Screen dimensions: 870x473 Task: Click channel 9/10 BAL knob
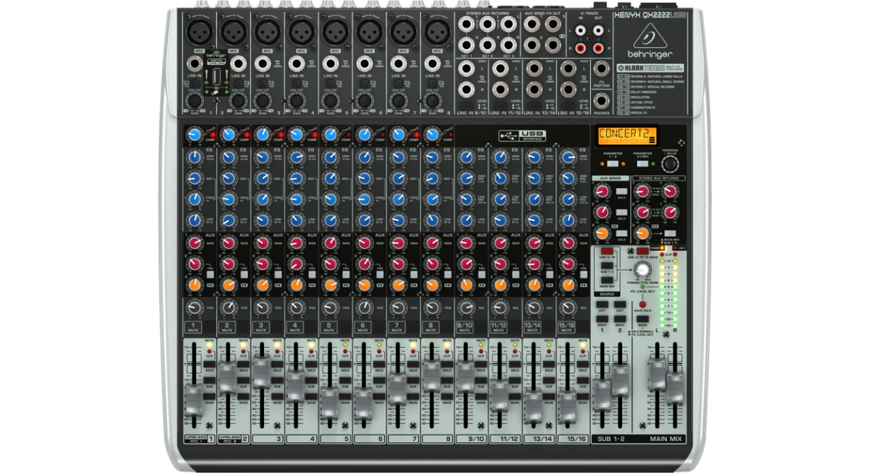tap(466, 309)
